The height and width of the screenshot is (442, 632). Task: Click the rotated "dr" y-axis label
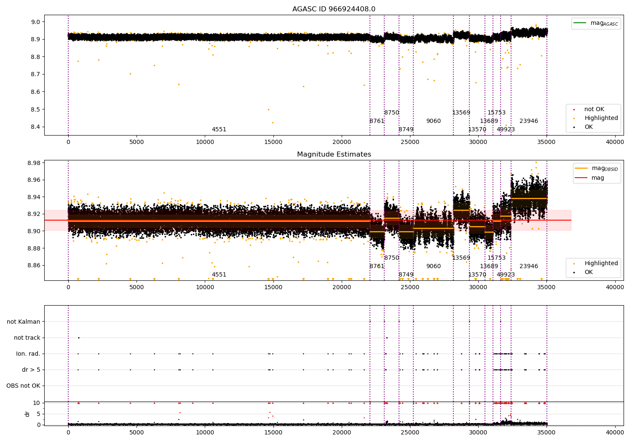point(27,414)
